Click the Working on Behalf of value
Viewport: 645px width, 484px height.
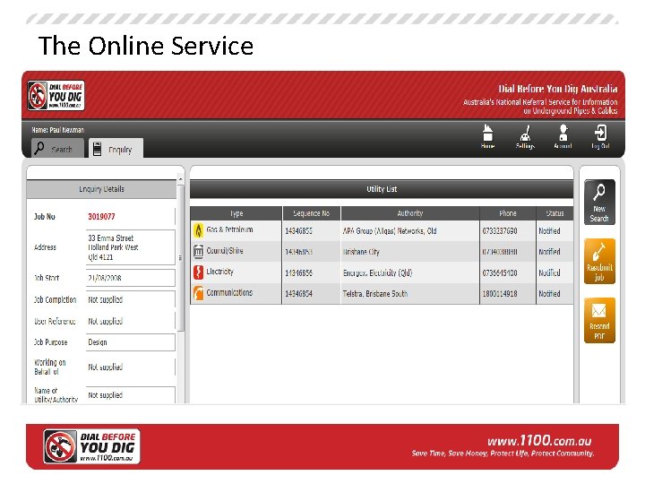(x=106, y=367)
